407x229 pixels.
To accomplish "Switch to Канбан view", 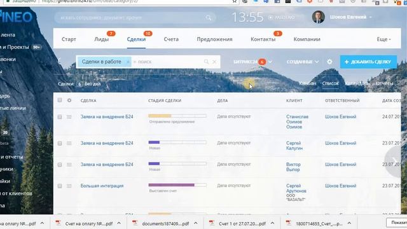I will pos(308,83).
